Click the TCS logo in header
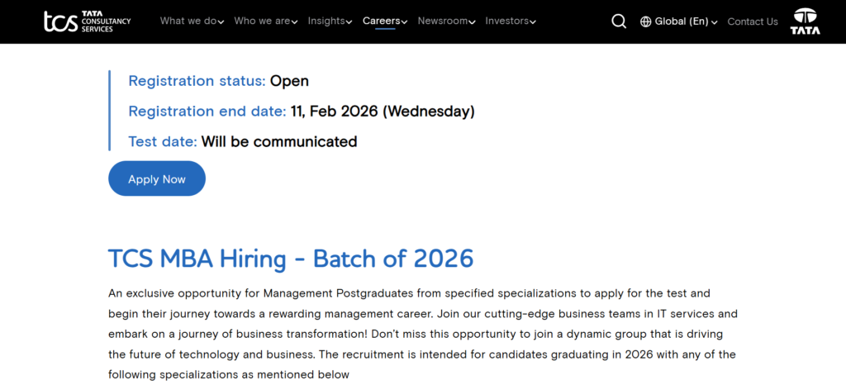The width and height of the screenshot is (846, 385). click(87, 21)
